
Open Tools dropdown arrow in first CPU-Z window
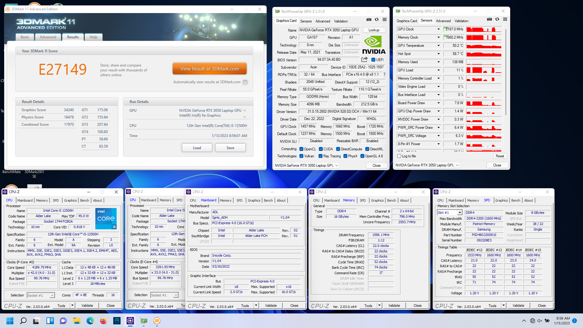(x=72, y=306)
